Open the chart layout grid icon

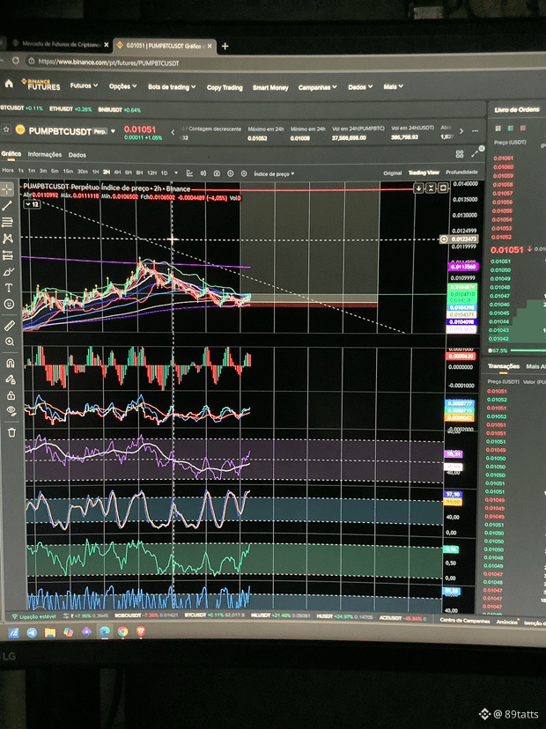(460, 154)
